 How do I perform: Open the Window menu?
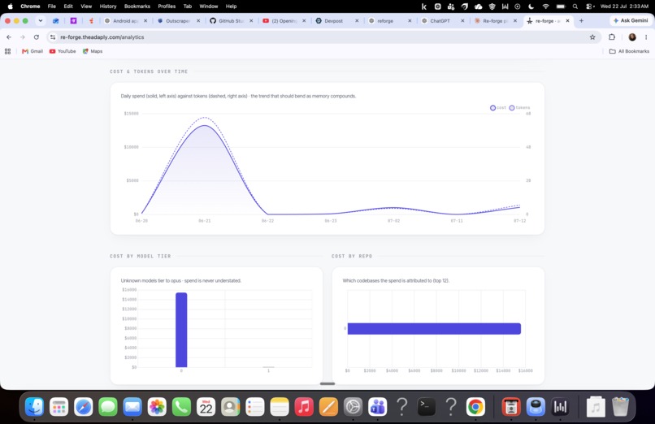[x=209, y=6]
